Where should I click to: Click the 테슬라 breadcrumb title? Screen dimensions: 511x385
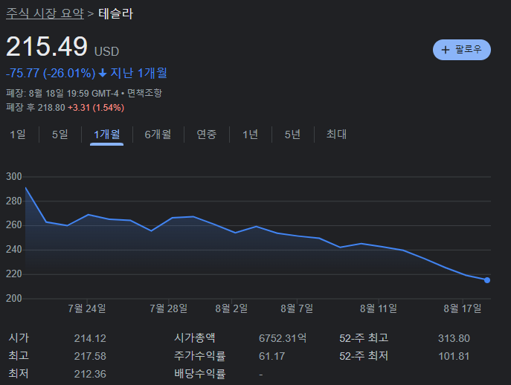[116, 13]
